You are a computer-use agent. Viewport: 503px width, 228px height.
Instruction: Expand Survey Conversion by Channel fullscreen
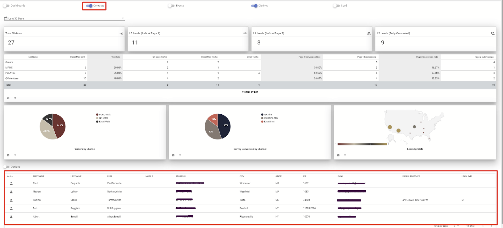pos(180,155)
